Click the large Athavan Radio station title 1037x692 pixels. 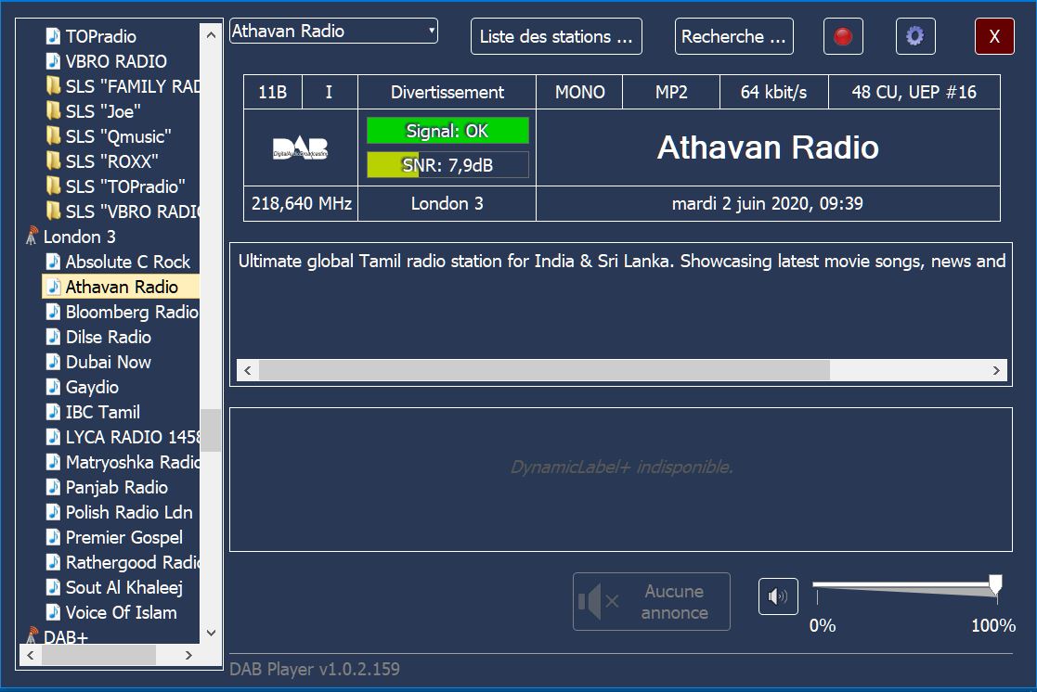(x=768, y=147)
